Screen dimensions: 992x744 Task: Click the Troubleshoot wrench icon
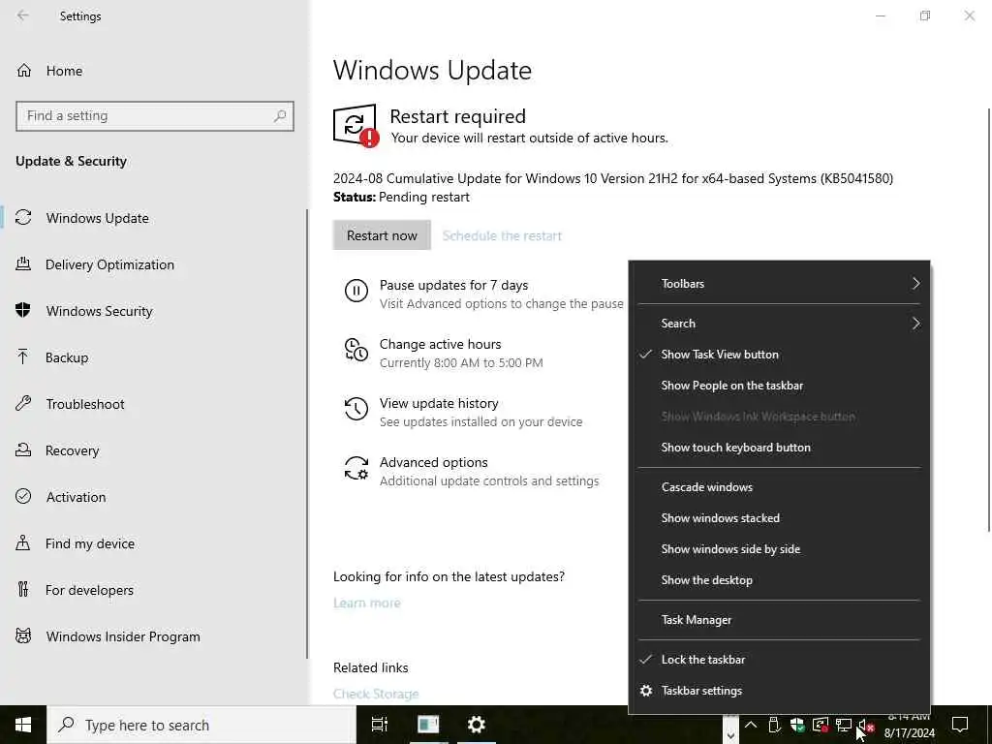pyautogui.click(x=23, y=404)
